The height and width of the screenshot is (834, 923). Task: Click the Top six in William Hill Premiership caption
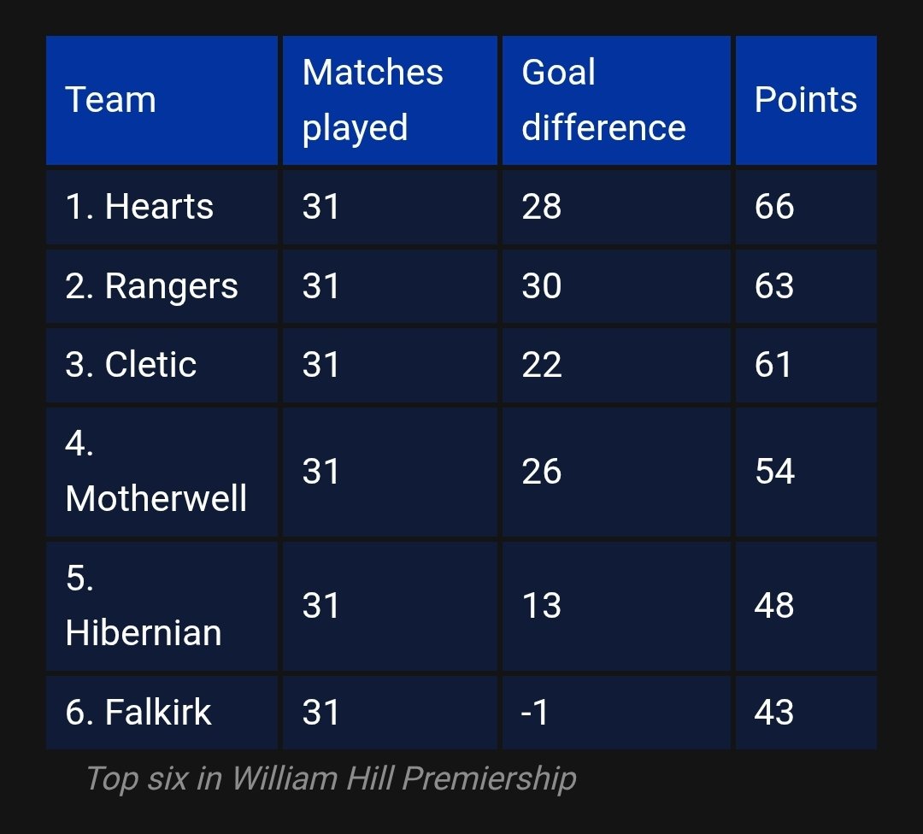[x=331, y=778]
